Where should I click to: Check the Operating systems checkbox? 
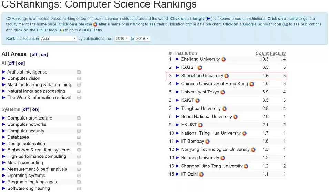pyautogui.click(x=79, y=176)
